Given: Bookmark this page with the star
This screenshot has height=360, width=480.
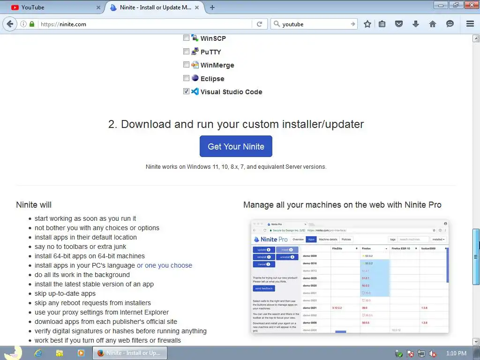Looking at the screenshot, I should click(x=367, y=24).
